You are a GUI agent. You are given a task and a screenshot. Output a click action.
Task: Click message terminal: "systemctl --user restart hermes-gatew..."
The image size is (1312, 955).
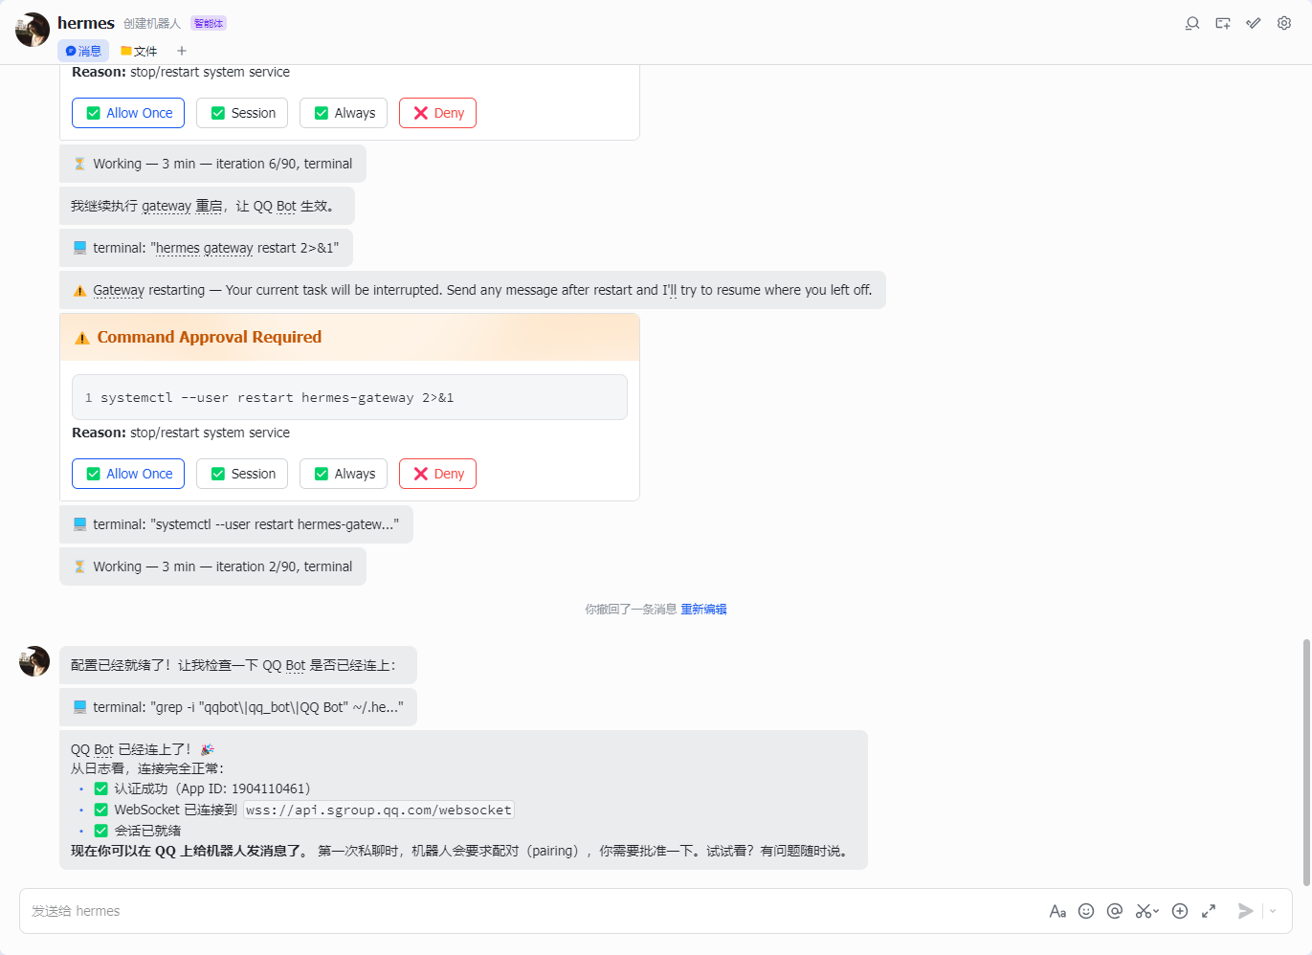(x=236, y=524)
